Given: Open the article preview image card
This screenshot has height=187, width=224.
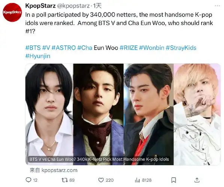Looking at the screenshot, I should pyautogui.click(x=123, y=114).
